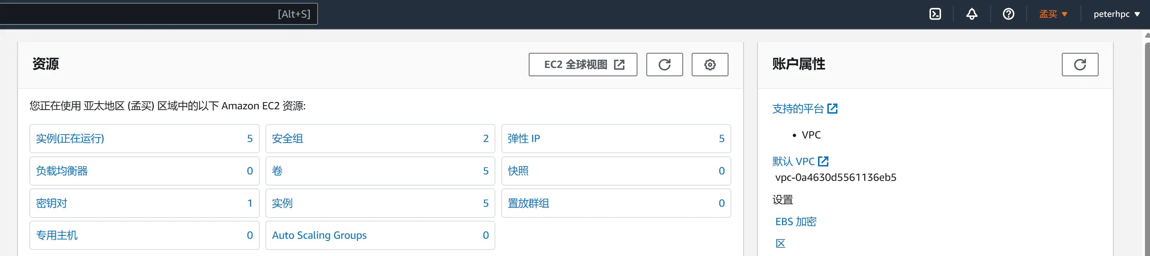The height and width of the screenshot is (256, 1150).
Task: Open the peterhpc account menu
Action: point(1116,14)
